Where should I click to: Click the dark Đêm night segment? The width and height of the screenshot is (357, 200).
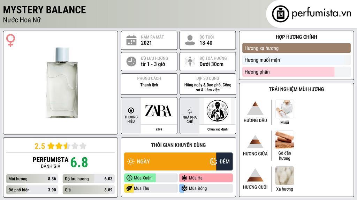point(225,161)
